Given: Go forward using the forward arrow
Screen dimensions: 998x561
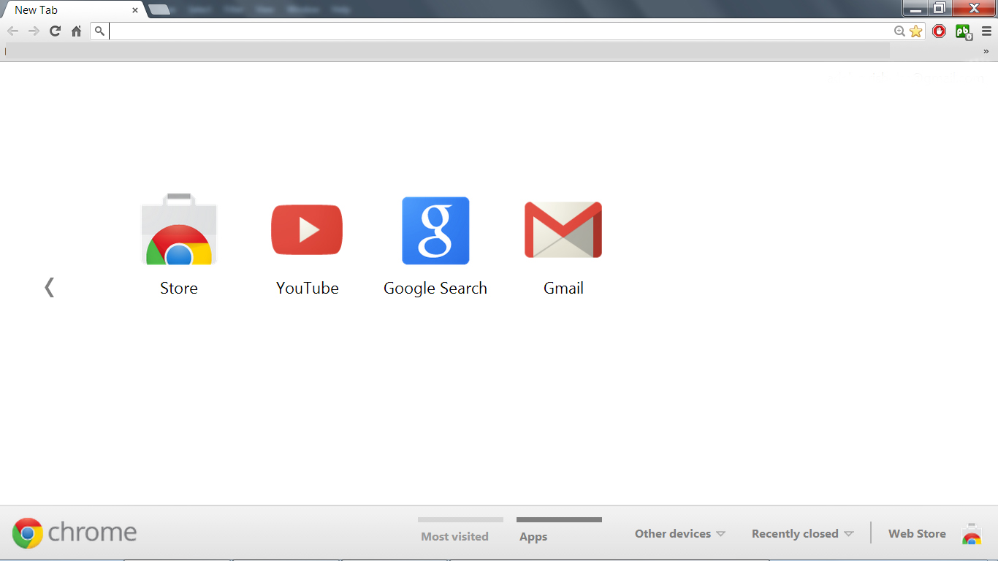Looking at the screenshot, I should 34,31.
